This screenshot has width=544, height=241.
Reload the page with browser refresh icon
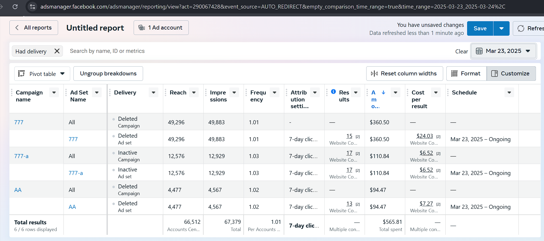coord(15,6)
